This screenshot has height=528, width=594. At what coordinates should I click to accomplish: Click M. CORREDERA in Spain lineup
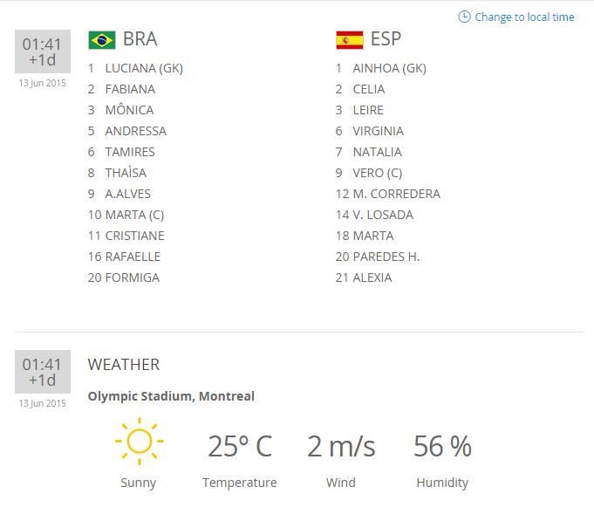(x=396, y=194)
